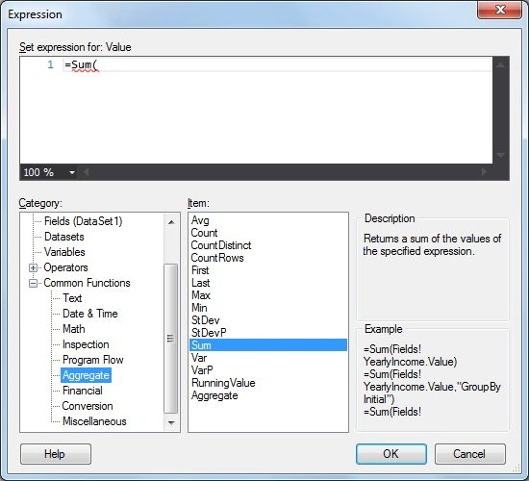Select the Variables category
529x481 pixels.
coord(64,252)
